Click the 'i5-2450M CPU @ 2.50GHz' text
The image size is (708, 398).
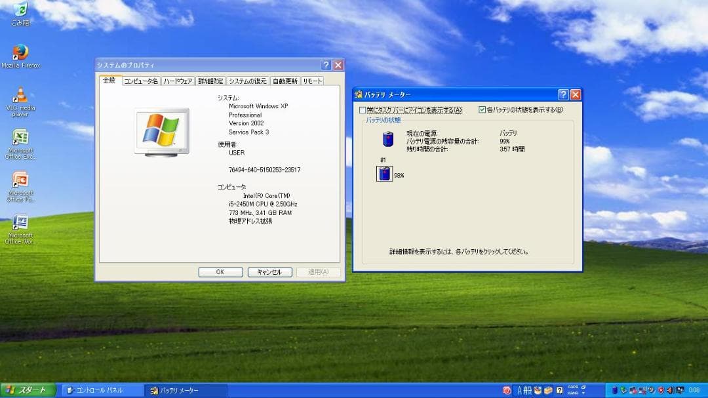tap(263, 204)
